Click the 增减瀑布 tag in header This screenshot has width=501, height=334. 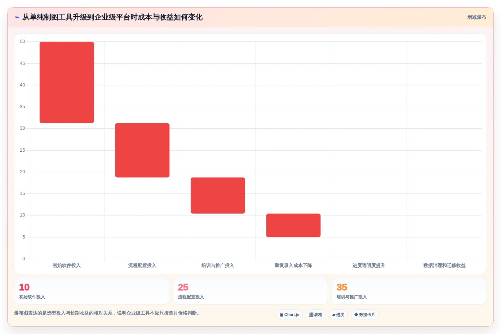tap(476, 17)
